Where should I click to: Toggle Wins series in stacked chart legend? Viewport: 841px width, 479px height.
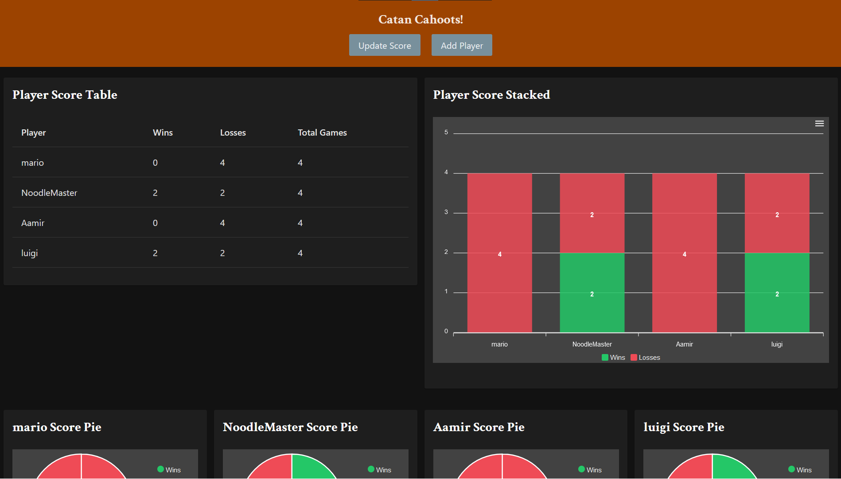pyautogui.click(x=613, y=358)
